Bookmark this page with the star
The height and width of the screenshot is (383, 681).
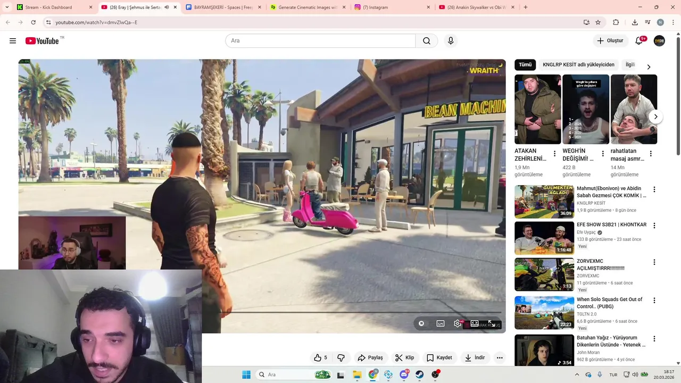tap(598, 22)
